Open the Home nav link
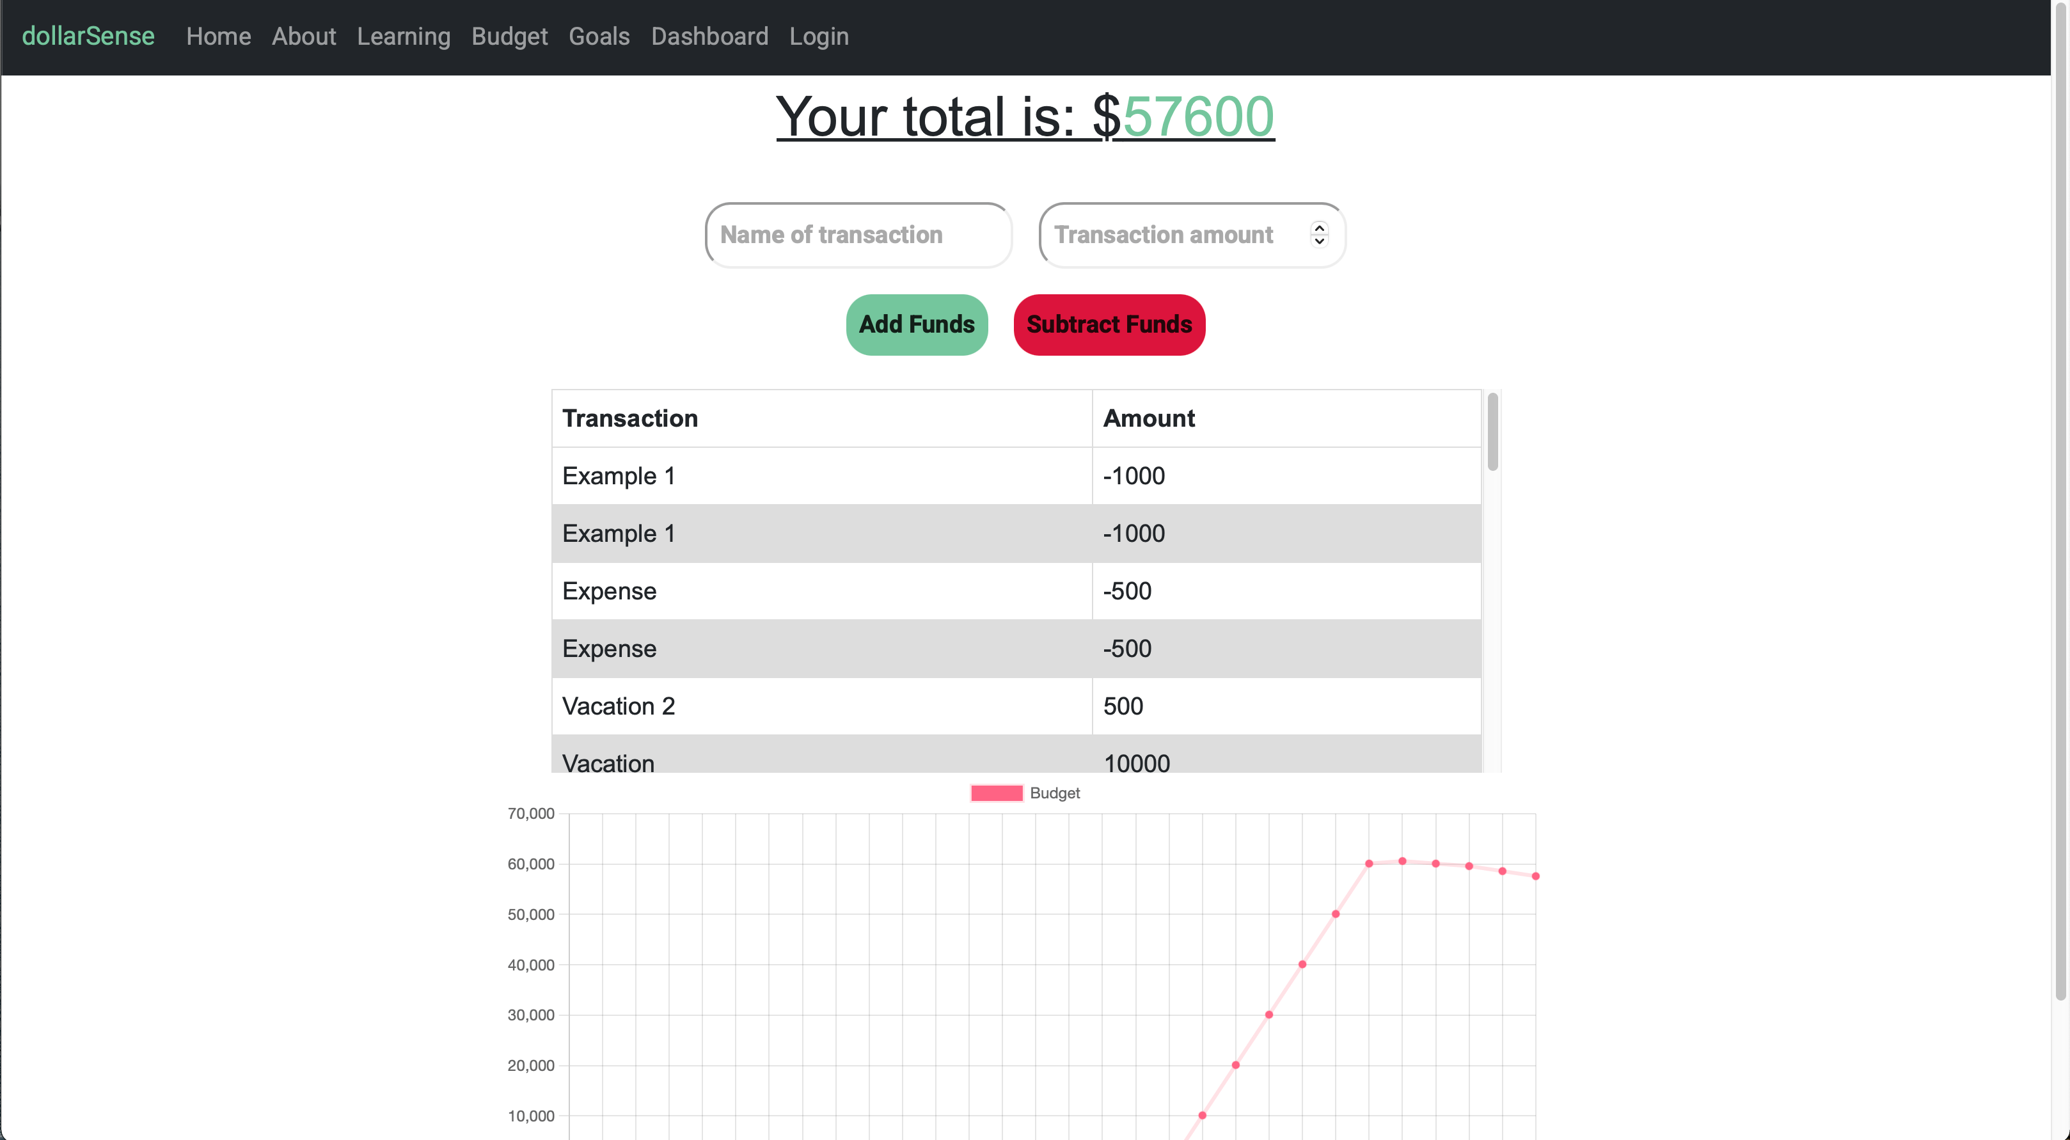This screenshot has width=2070, height=1140. (x=217, y=36)
